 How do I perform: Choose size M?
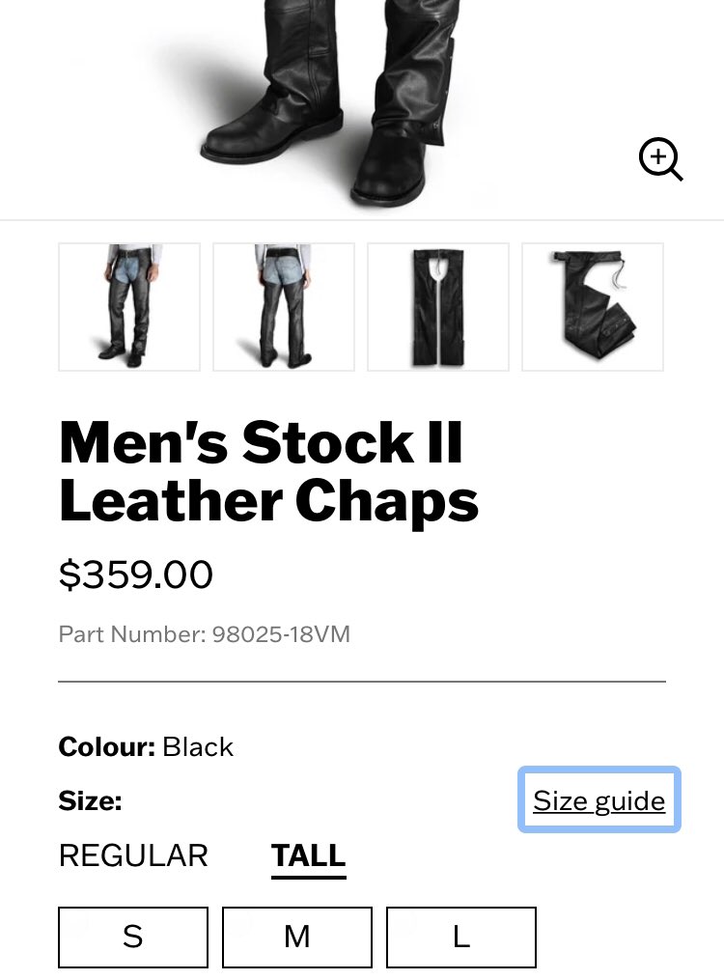point(296,937)
